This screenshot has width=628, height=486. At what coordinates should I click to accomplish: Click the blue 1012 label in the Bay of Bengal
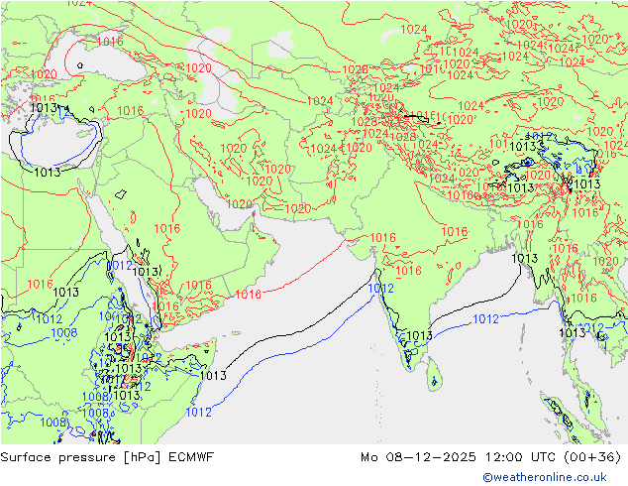485,319
